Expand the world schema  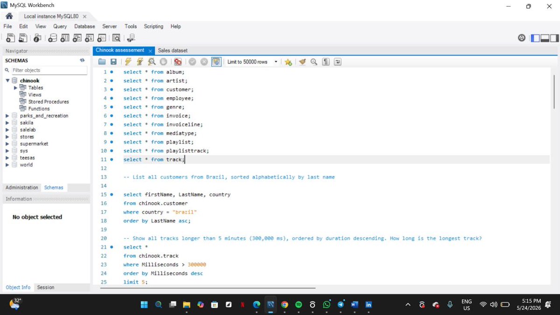[x=7, y=165]
